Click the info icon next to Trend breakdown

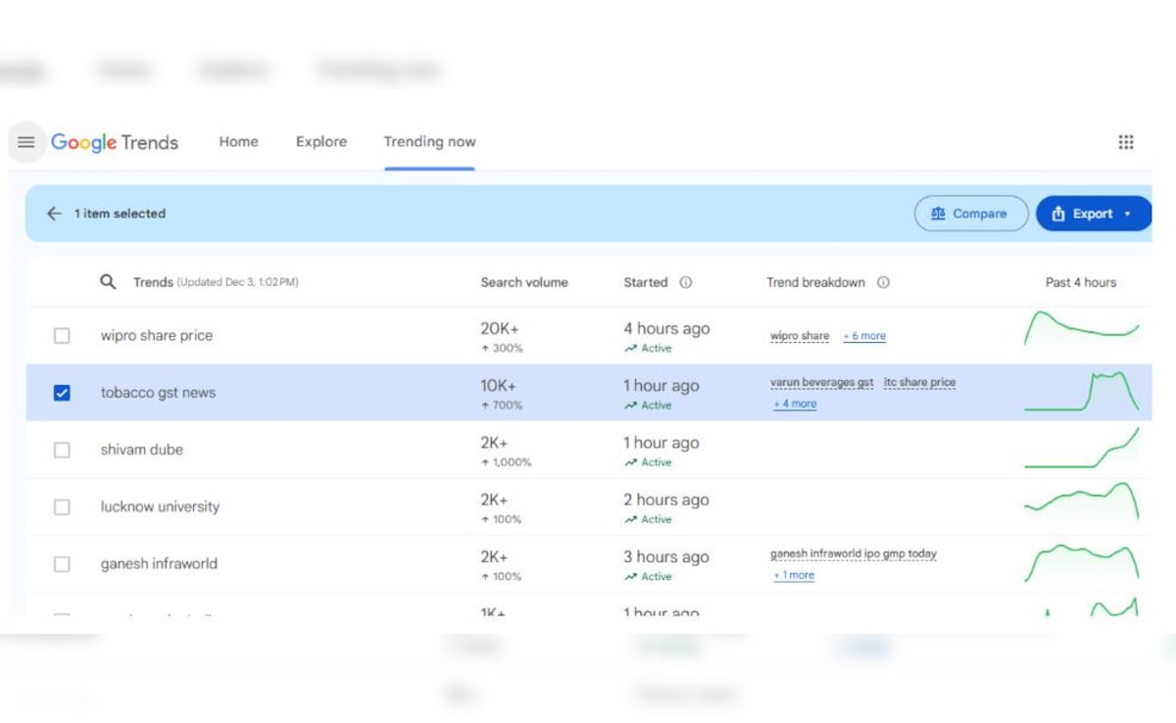coord(883,282)
